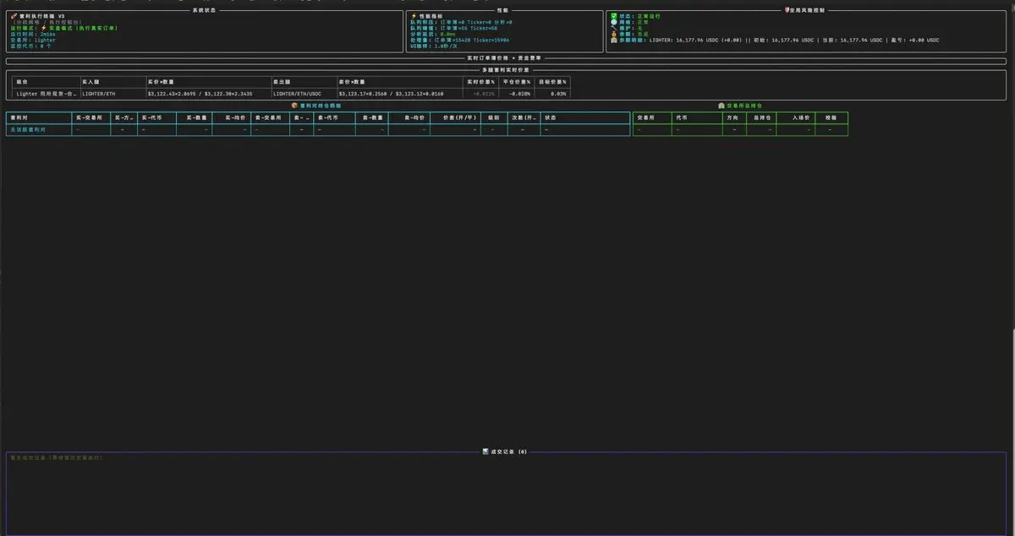Click the 监控代币: 0 个 line
The image size is (1015, 536).
tap(31, 46)
